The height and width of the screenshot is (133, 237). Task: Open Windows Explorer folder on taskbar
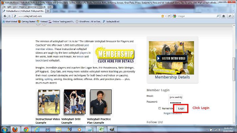pos(58,130)
